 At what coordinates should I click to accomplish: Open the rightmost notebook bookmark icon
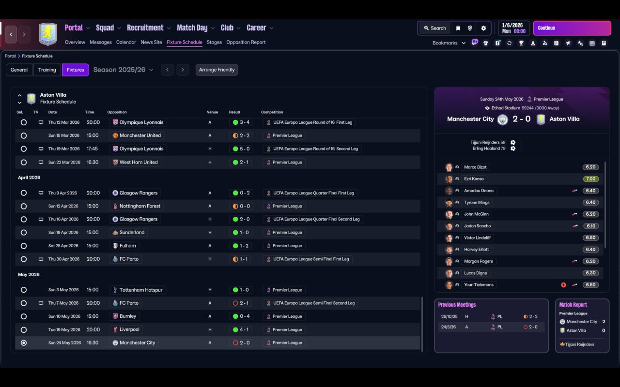(x=604, y=43)
